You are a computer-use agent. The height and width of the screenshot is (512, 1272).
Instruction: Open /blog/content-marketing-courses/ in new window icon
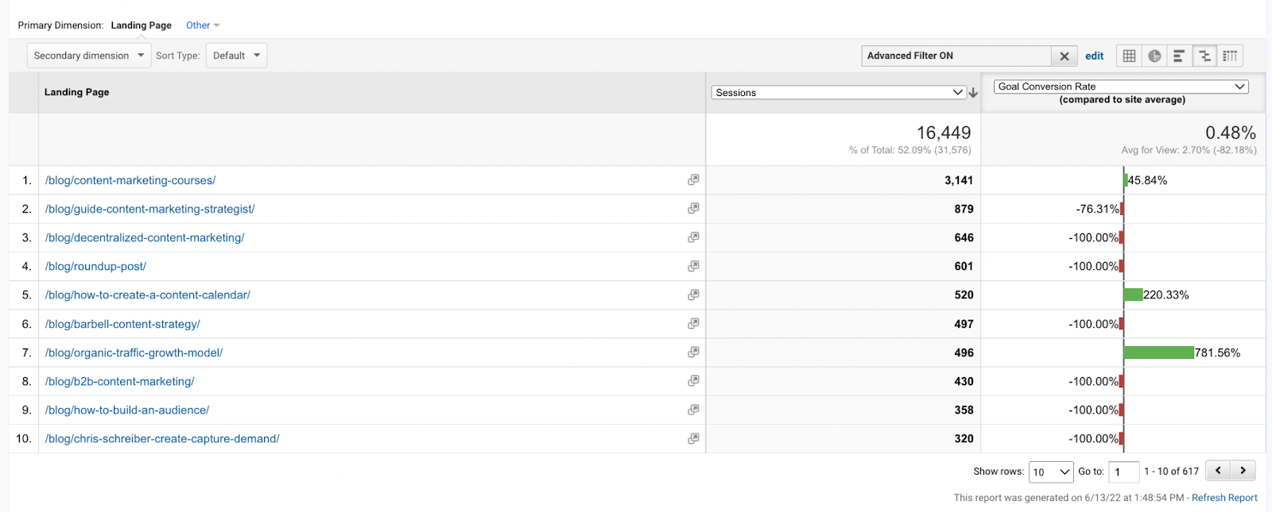pyautogui.click(x=693, y=180)
